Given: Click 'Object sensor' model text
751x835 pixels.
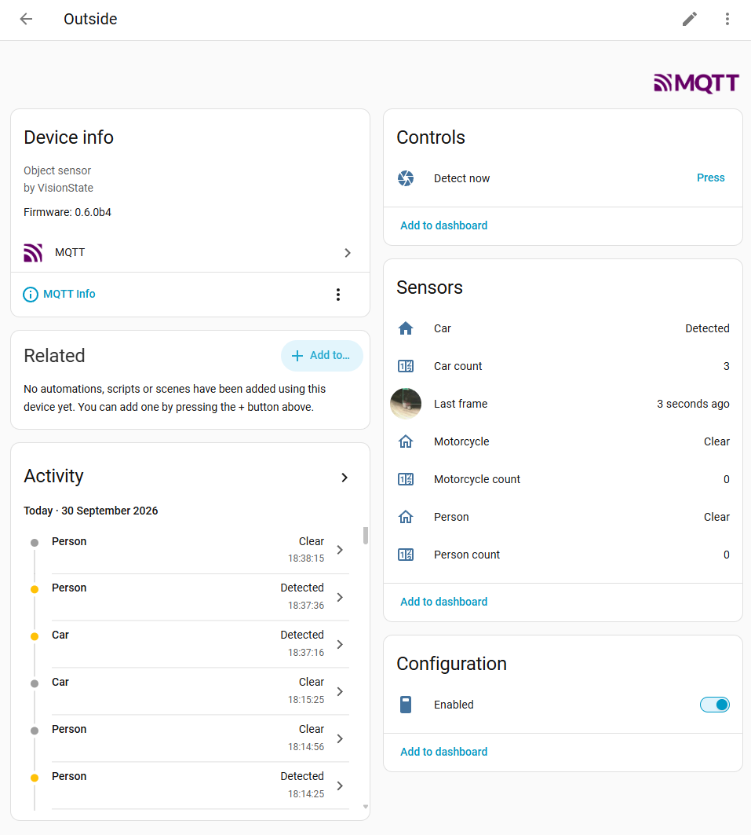Looking at the screenshot, I should (57, 171).
